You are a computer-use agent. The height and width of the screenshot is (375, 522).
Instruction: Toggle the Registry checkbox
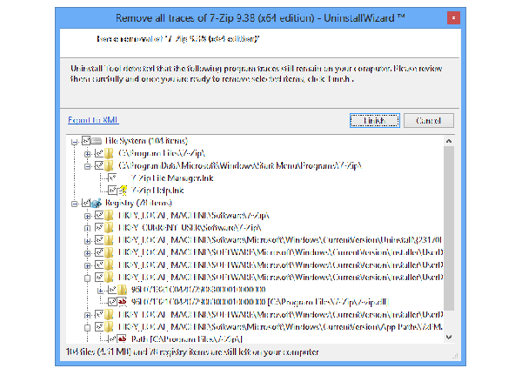point(86,203)
